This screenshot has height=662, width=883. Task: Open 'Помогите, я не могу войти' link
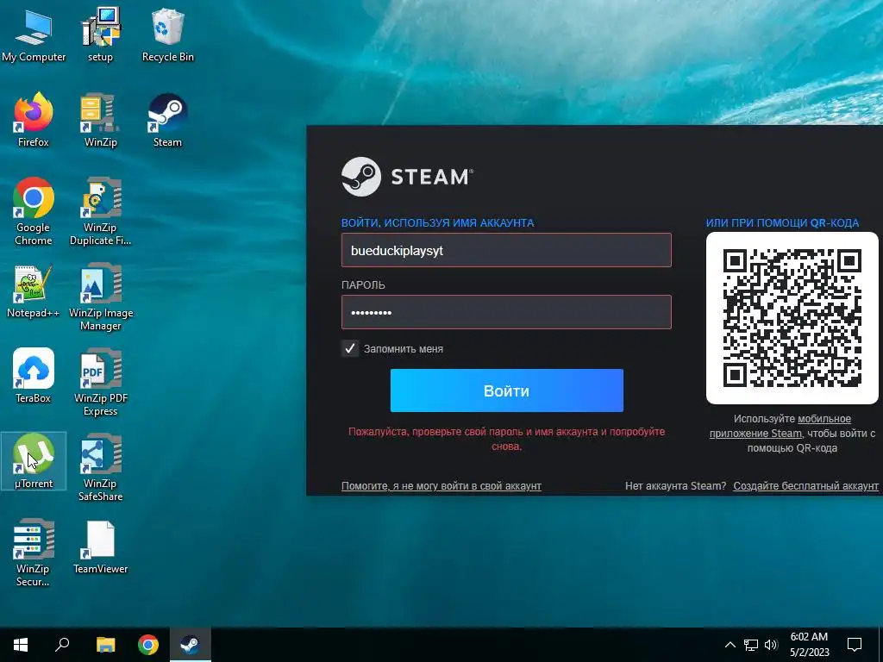click(441, 486)
